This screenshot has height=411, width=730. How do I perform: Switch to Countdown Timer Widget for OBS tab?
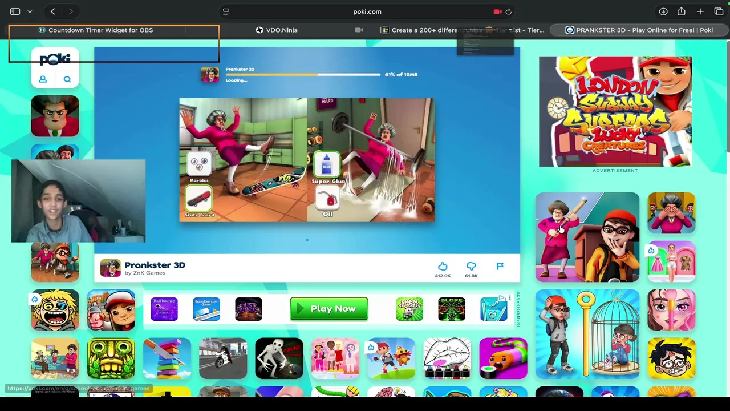(x=96, y=30)
